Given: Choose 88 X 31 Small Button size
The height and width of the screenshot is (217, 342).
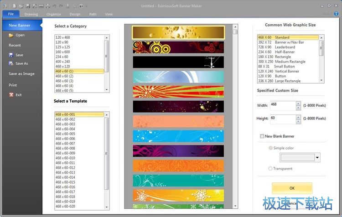Looking at the screenshot, I should tap(288, 67).
